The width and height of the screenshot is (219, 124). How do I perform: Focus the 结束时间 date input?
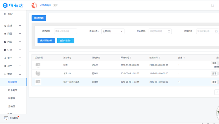[x=207, y=31]
